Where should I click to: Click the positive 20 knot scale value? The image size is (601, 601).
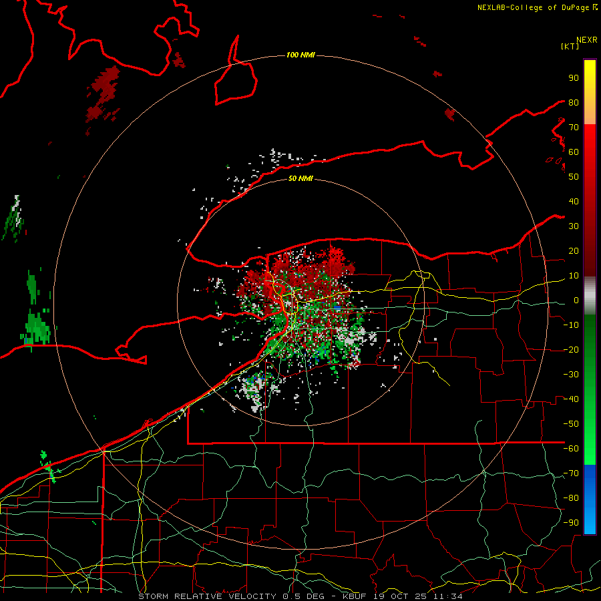point(574,251)
